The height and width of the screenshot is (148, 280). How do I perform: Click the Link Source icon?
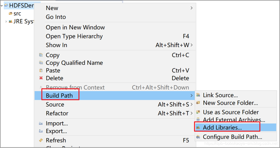[198, 95]
